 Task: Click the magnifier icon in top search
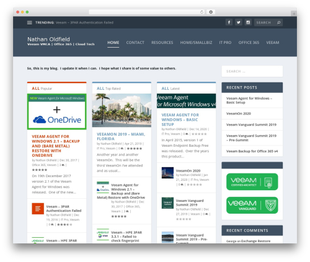(279, 22)
